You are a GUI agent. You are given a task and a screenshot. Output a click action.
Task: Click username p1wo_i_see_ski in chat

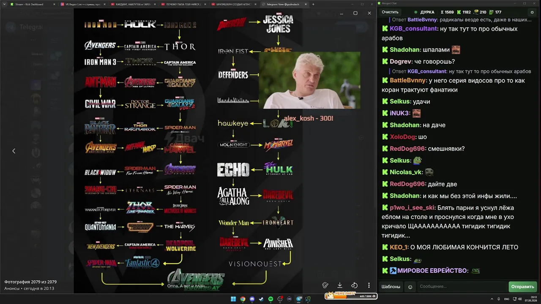(x=413, y=208)
